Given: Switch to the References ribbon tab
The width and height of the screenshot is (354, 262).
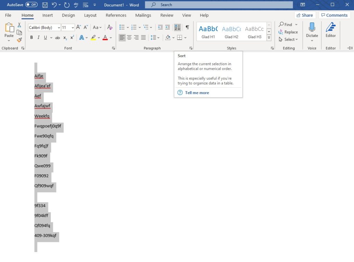Looking at the screenshot, I should coord(116,15).
